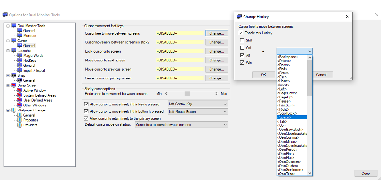This screenshot has height=190, width=381.
Task: Check the Ctrl modifier checkbox
Action: (242, 48)
